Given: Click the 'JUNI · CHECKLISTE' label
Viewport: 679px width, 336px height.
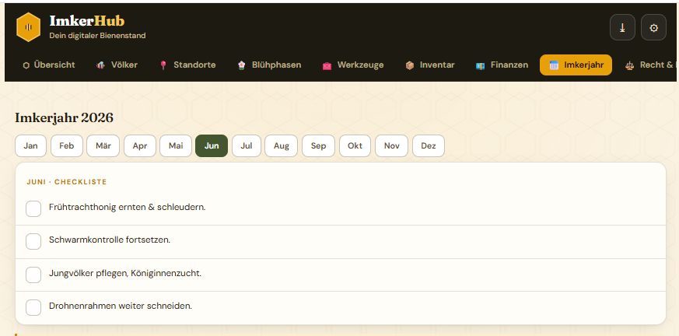Looking at the screenshot, I should (67, 182).
